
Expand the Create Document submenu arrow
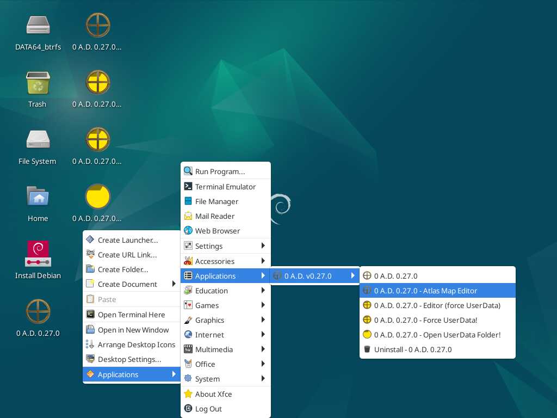(x=174, y=284)
